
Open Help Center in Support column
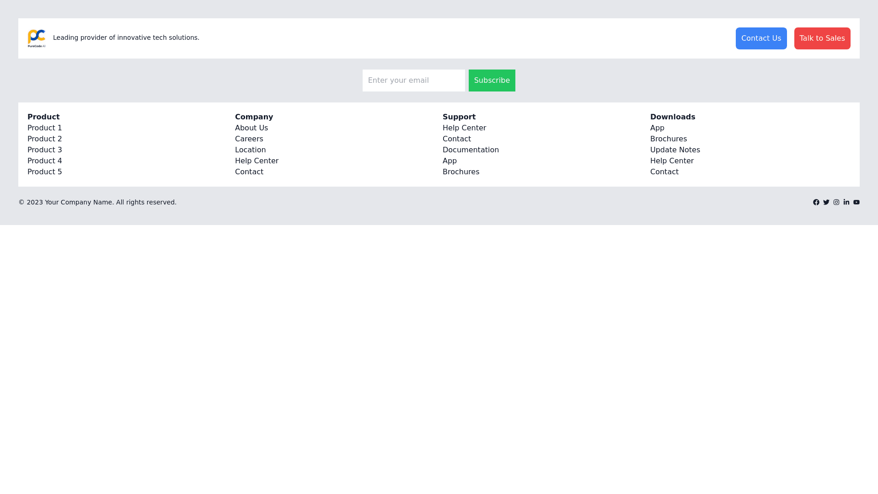tap(464, 128)
